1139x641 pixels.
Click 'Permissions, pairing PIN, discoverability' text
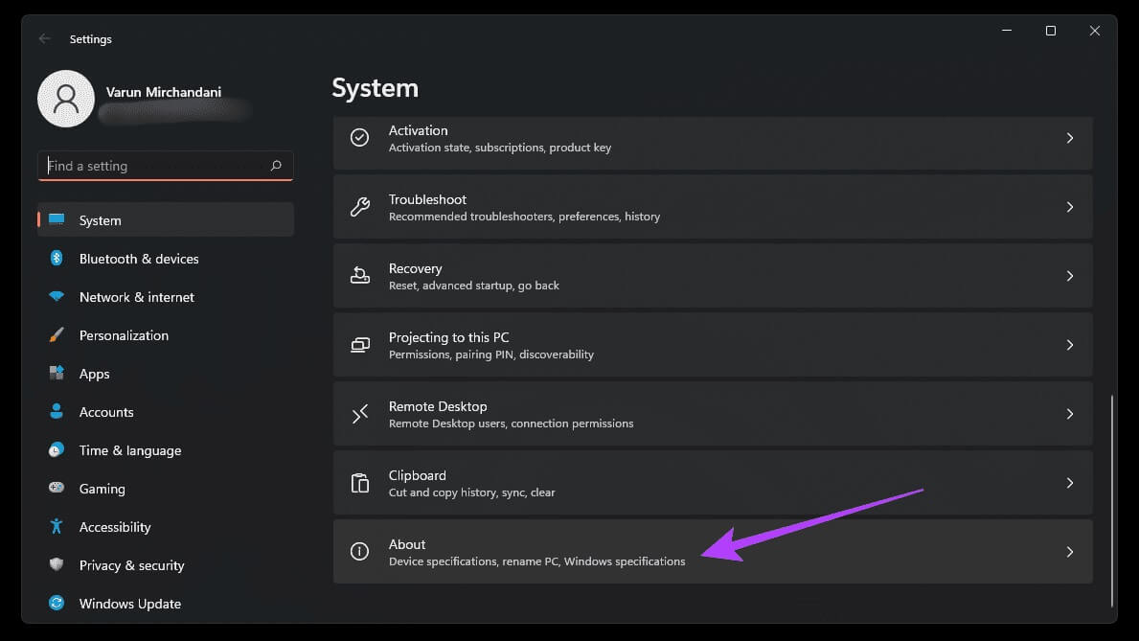[491, 355]
